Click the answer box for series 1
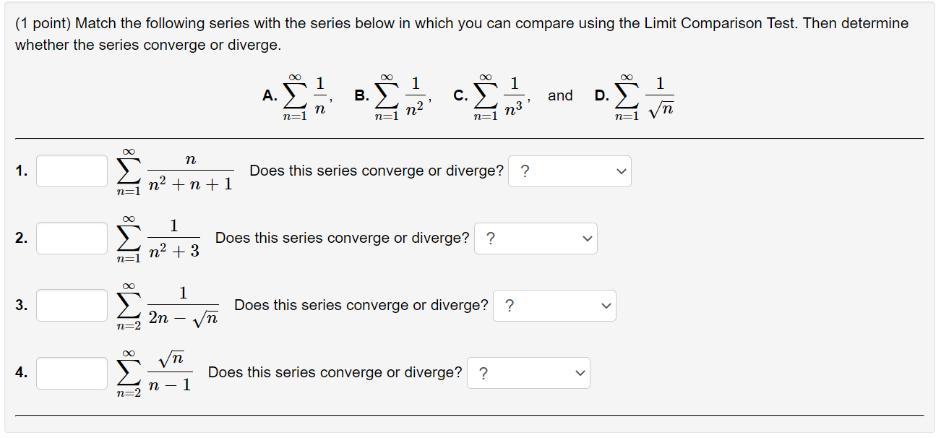The height and width of the screenshot is (438, 941). click(x=72, y=171)
